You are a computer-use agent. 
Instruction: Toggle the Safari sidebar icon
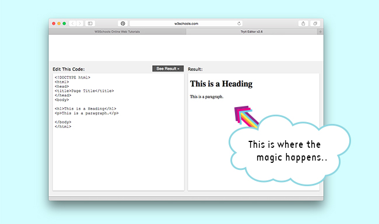point(90,23)
